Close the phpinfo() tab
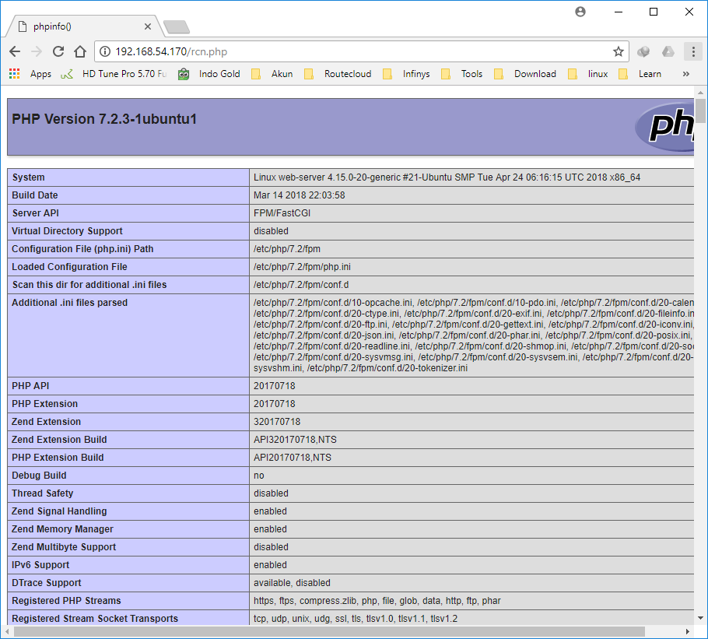The width and height of the screenshot is (708, 639). pos(148,26)
